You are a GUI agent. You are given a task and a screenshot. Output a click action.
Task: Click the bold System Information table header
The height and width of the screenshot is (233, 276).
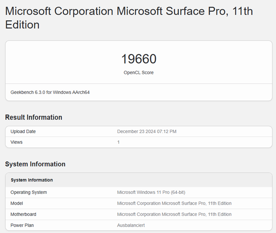32,180
